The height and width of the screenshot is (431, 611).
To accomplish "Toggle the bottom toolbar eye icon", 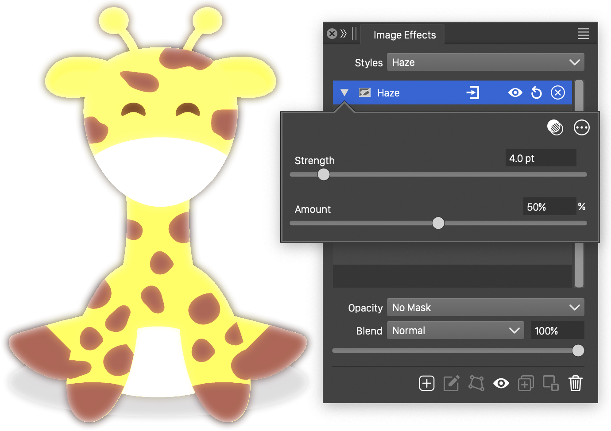I will pyautogui.click(x=501, y=383).
